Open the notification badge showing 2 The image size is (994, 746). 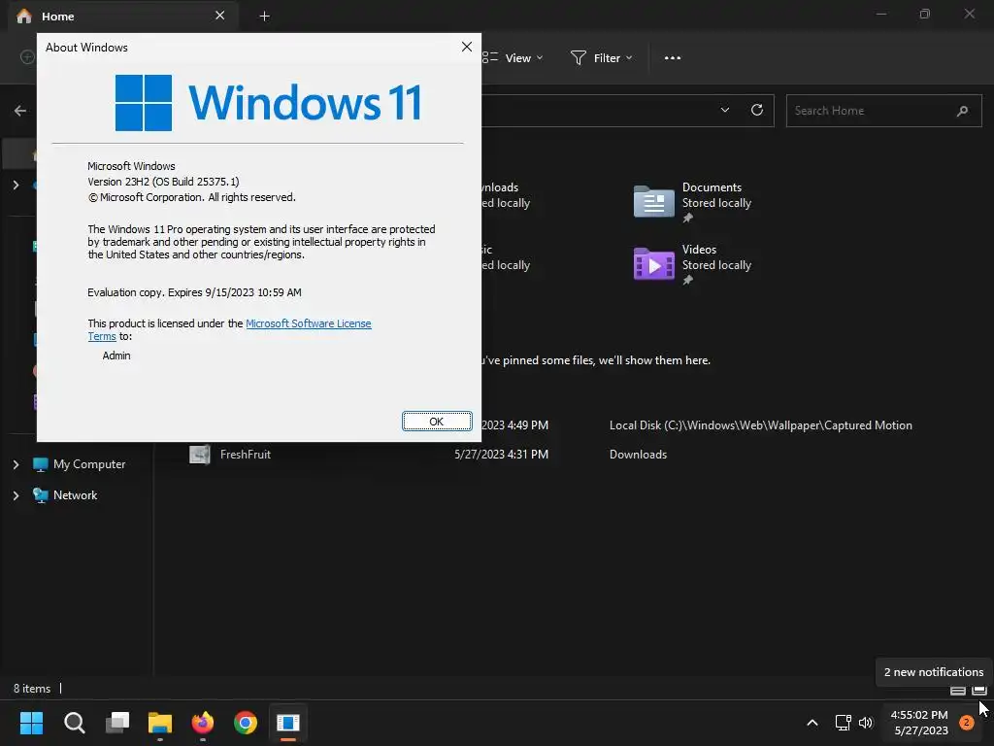pos(967,723)
